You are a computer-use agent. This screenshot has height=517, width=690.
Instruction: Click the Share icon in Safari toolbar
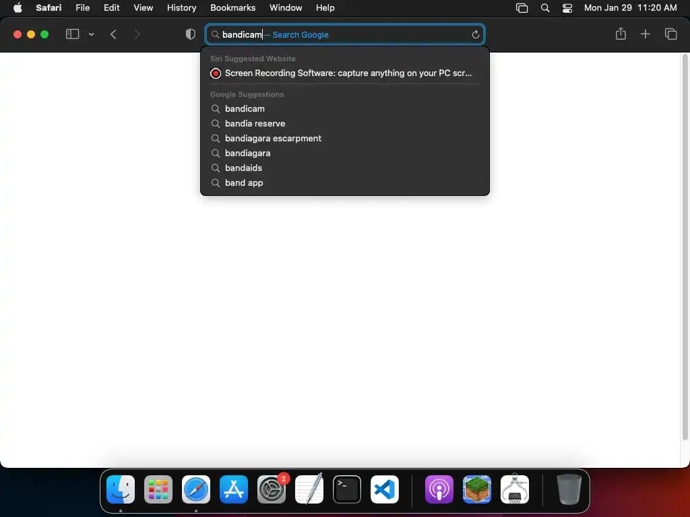coord(621,34)
